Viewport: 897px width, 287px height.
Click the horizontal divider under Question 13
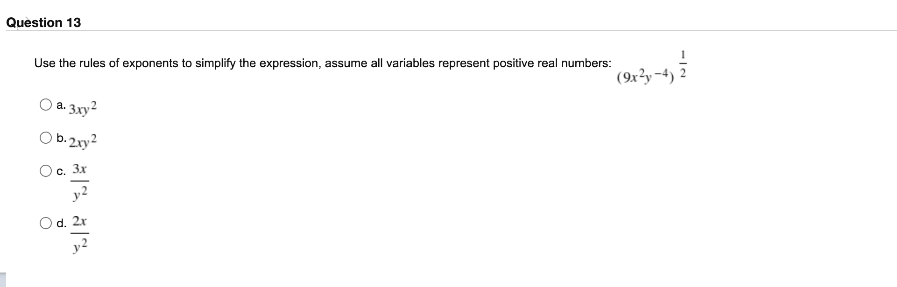pos(448,29)
